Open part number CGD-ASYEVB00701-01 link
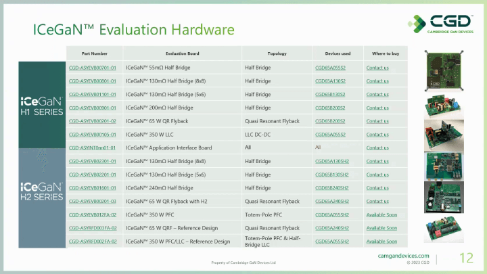This screenshot has width=487, height=274. pyautogui.click(x=92, y=68)
